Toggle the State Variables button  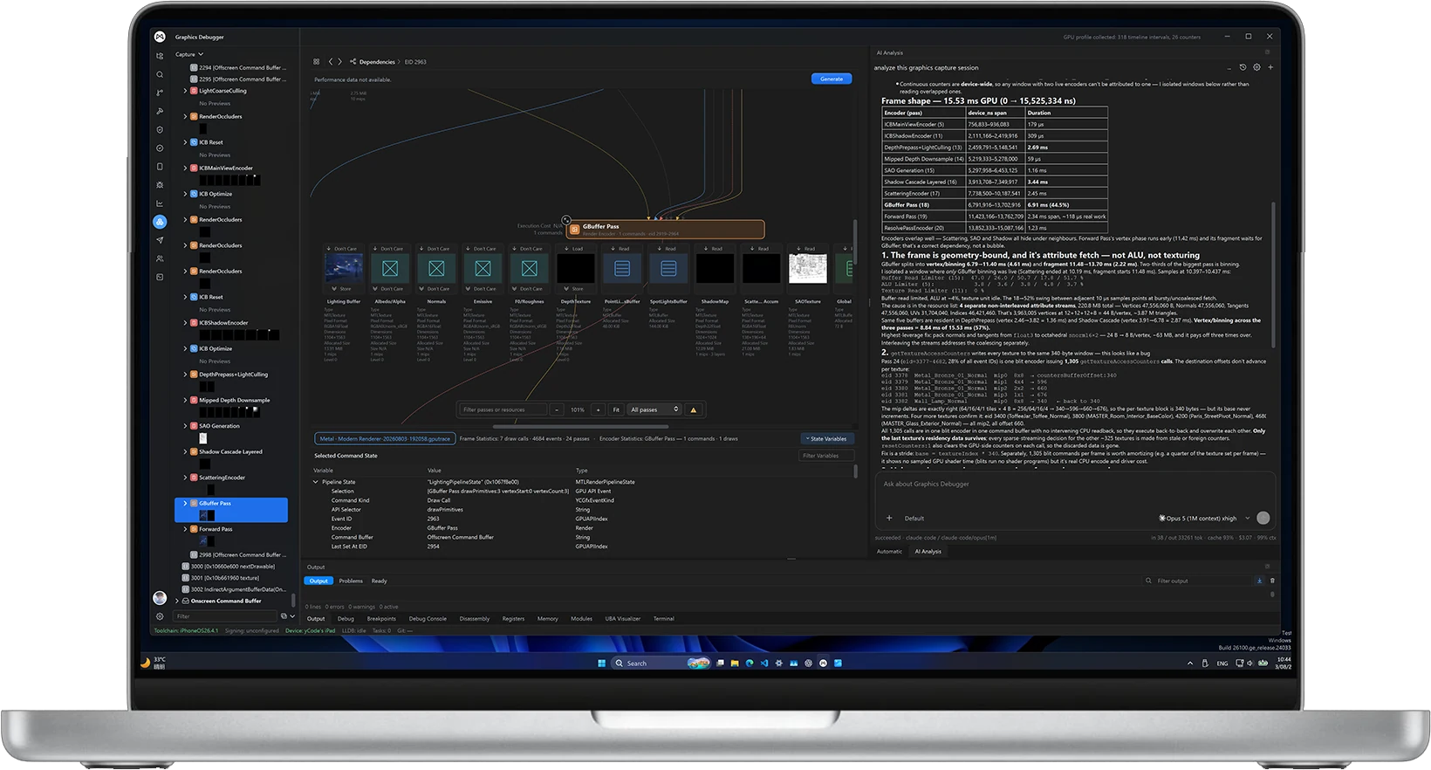[827, 439]
